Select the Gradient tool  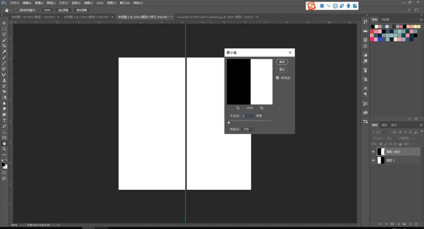pyautogui.click(x=4, y=98)
